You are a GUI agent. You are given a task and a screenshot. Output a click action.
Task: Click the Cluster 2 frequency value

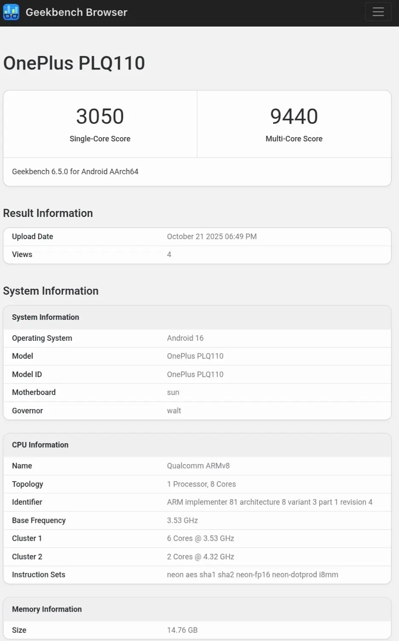200,557
